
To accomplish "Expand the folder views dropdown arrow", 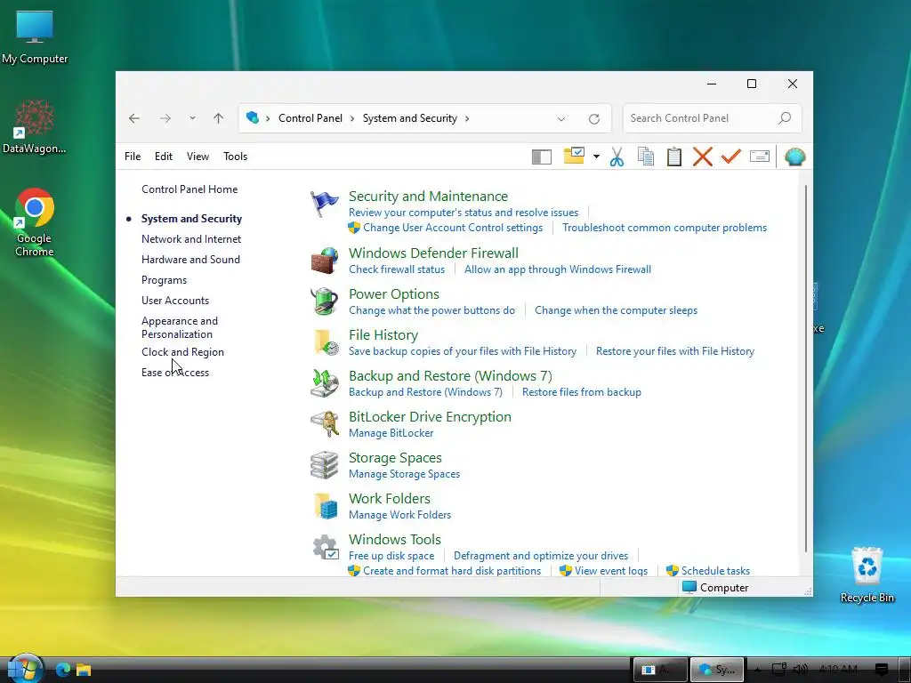I will click(596, 157).
